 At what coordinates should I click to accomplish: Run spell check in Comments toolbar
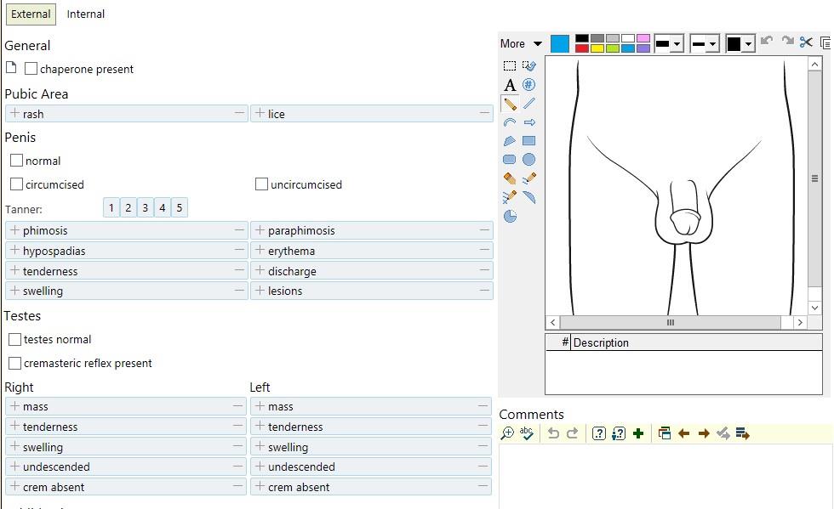click(x=527, y=433)
